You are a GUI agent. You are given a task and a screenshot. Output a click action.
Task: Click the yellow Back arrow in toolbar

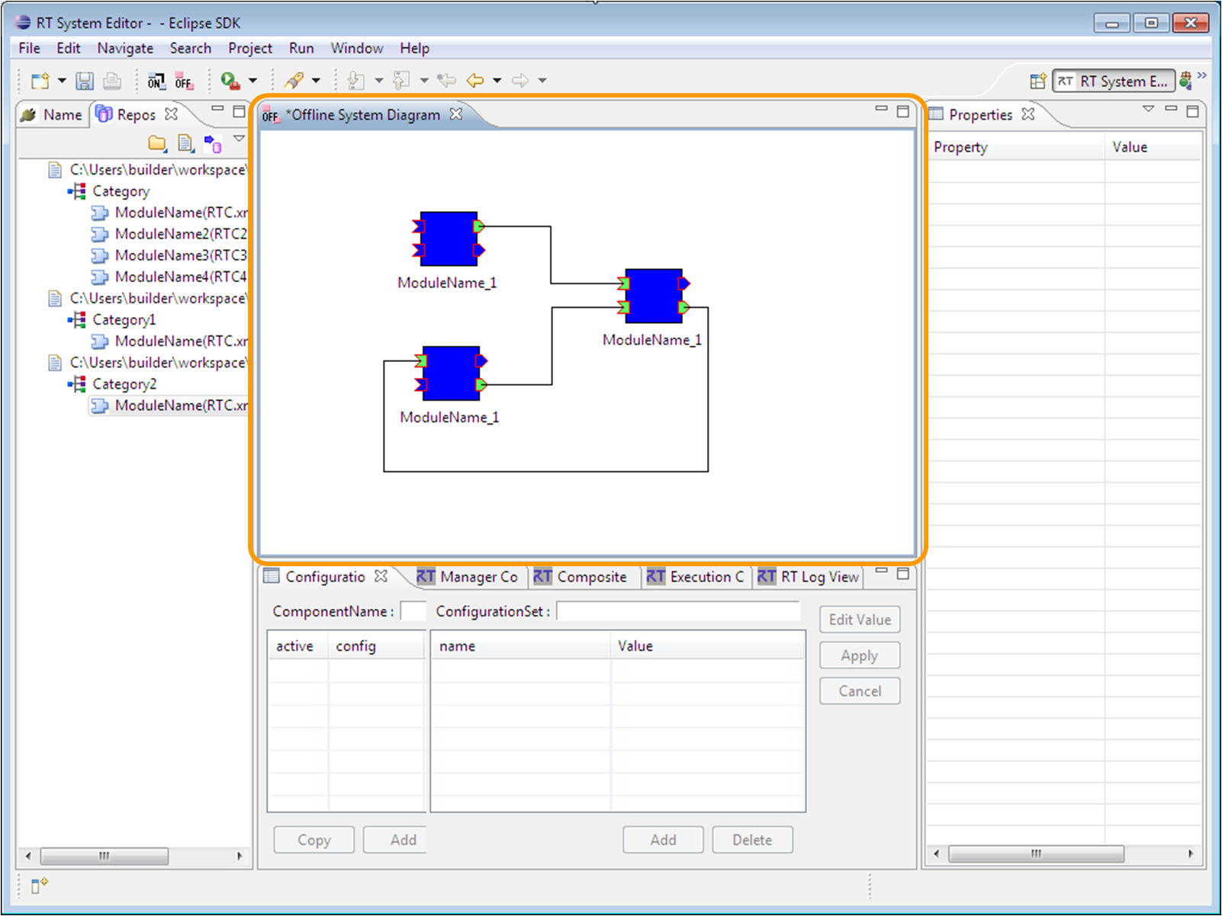474,80
